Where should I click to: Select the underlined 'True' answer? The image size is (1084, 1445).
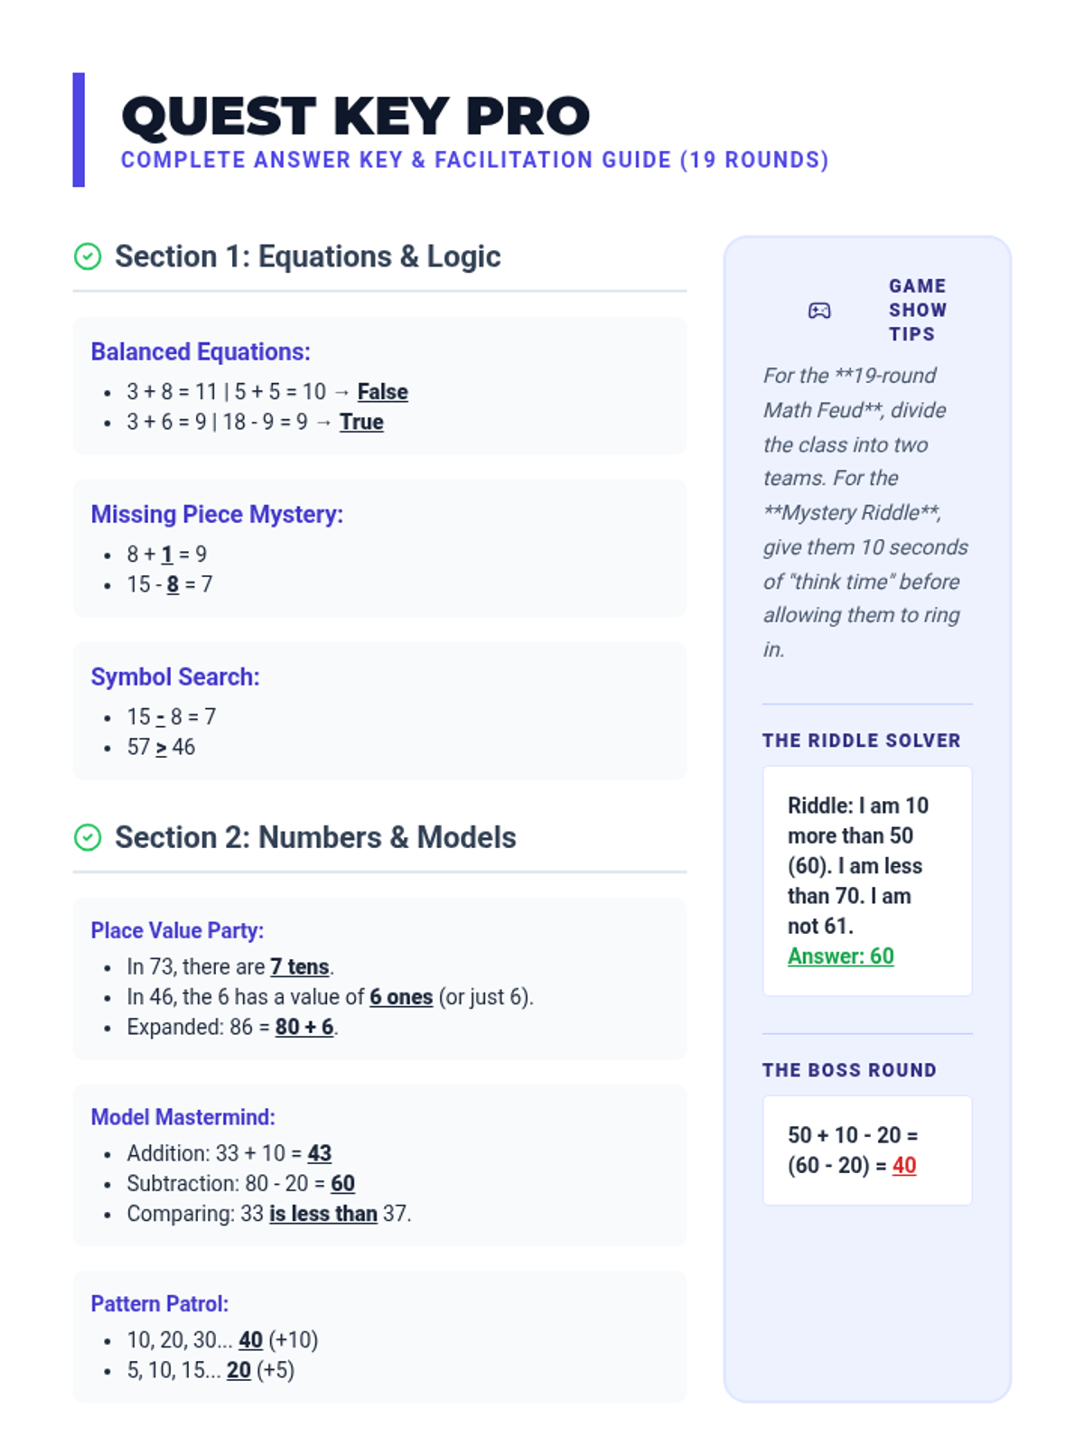click(361, 422)
